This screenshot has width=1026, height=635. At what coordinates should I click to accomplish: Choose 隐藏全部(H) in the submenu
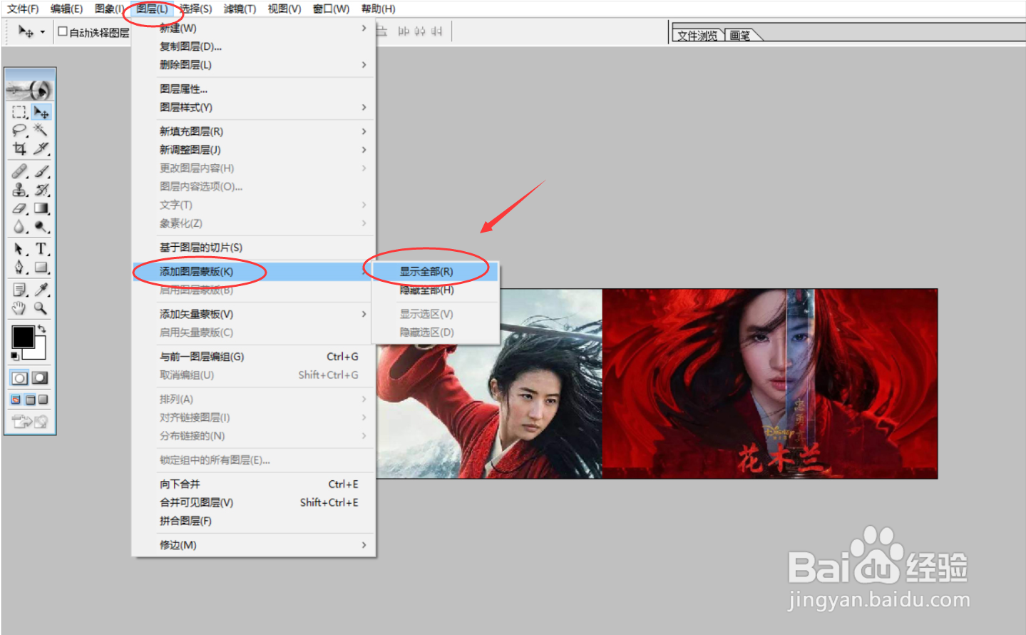click(435, 290)
